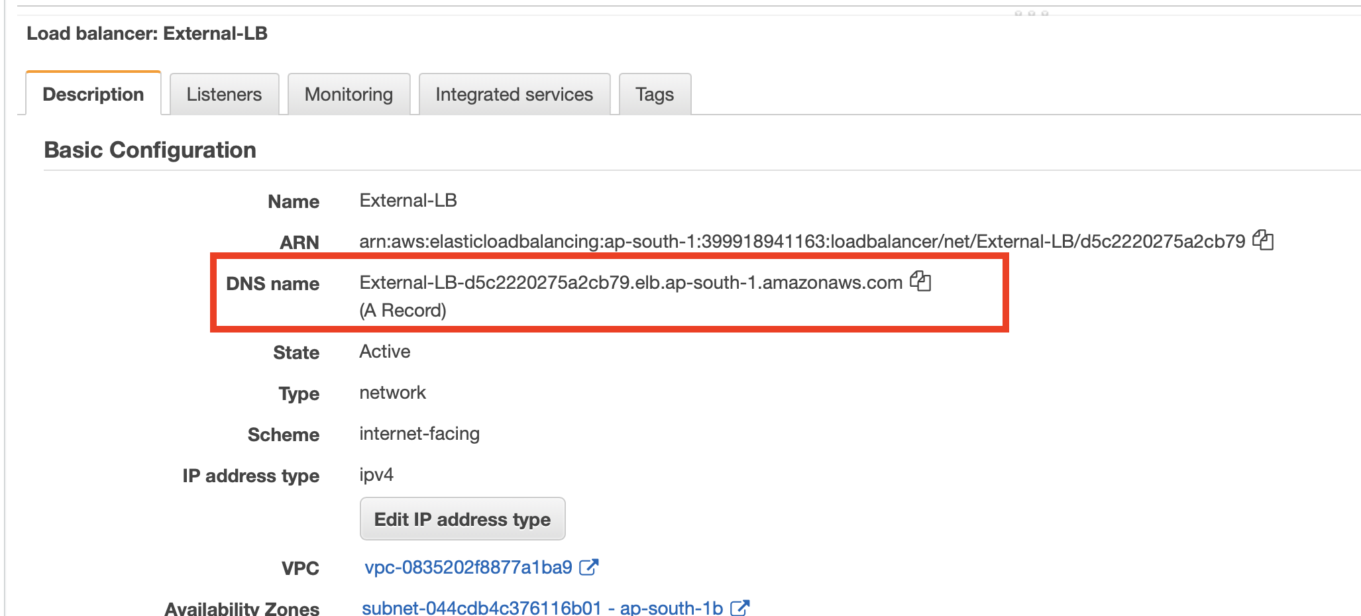Click the Active state value
The width and height of the screenshot is (1361, 616).
coord(385,351)
